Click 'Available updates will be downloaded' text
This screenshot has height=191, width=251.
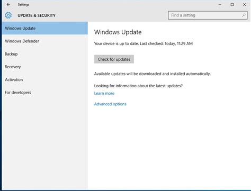pos(153,74)
